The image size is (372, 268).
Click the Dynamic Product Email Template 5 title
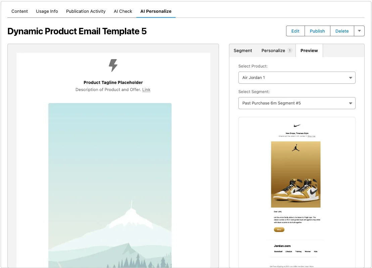pyautogui.click(x=77, y=31)
